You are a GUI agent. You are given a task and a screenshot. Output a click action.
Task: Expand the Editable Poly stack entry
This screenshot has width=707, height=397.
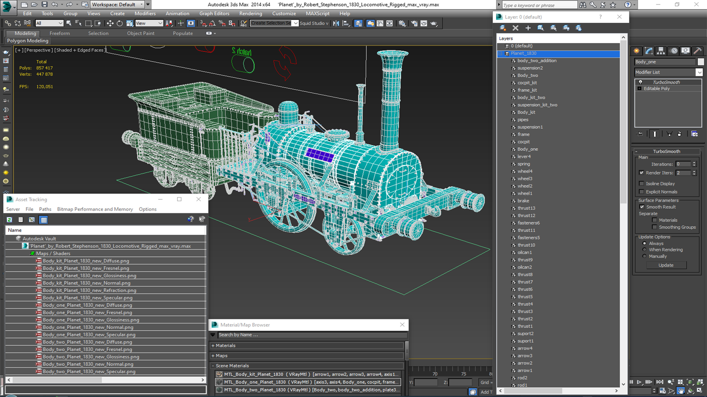tap(640, 89)
